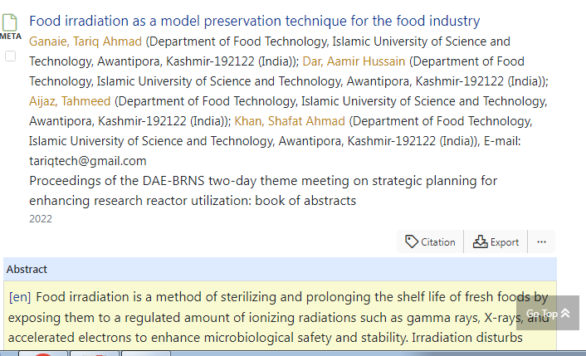The width and height of the screenshot is (586, 356).
Task: Click the [en] language tag
Action: pyautogui.click(x=20, y=297)
